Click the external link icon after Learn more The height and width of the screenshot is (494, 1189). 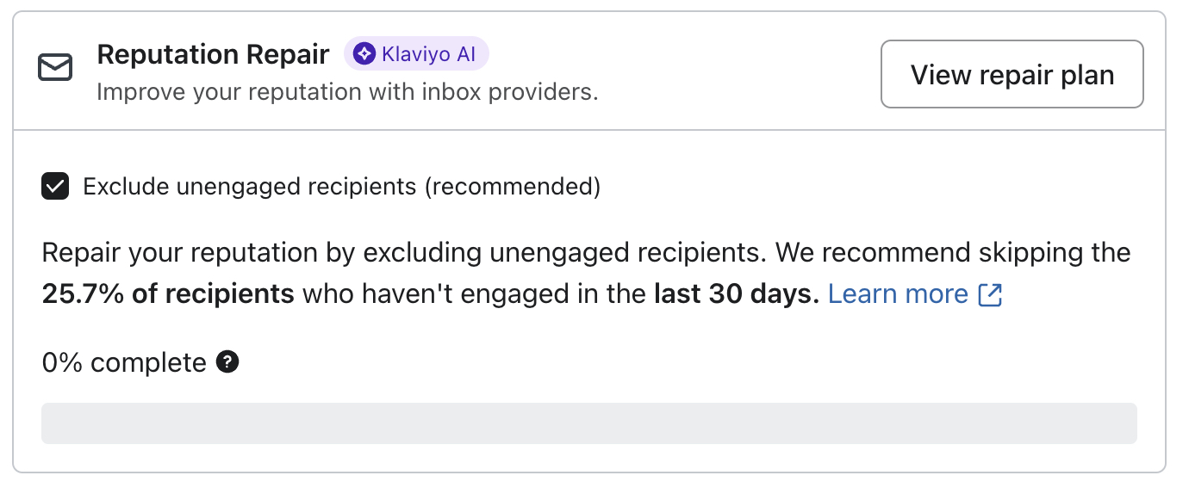point(991,294)
